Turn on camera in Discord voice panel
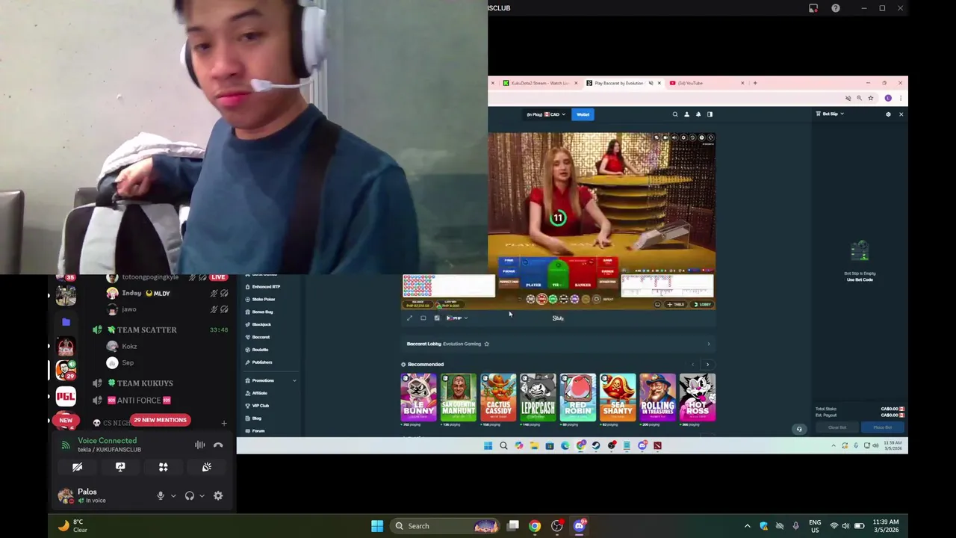The image size is (956, 538). [77, 467]
